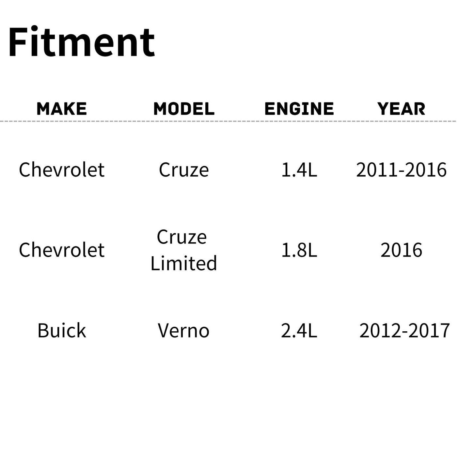Select the MAKE column header

(62, 109)
